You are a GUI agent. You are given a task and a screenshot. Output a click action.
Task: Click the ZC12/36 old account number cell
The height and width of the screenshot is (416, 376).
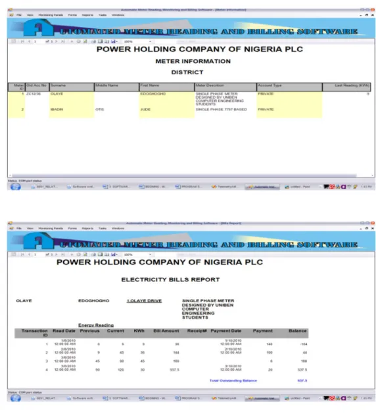(x=34, y=94)
